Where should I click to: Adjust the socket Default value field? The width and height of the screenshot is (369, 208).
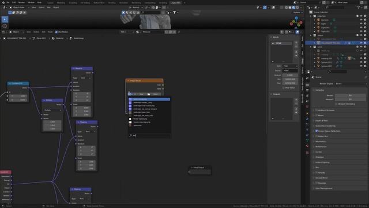[x=290, y=75]
